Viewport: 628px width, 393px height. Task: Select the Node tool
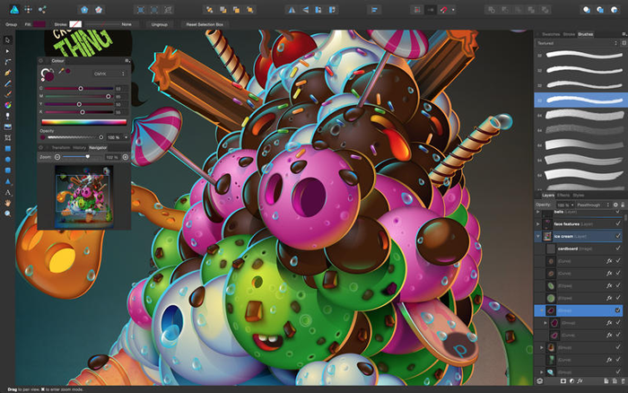click(x=7, y=51)
